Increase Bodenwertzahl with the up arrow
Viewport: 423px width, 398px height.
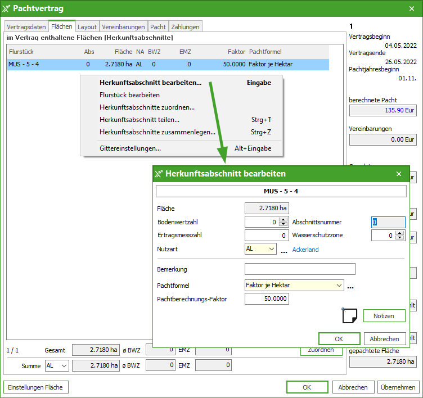[x=283, y=220]
